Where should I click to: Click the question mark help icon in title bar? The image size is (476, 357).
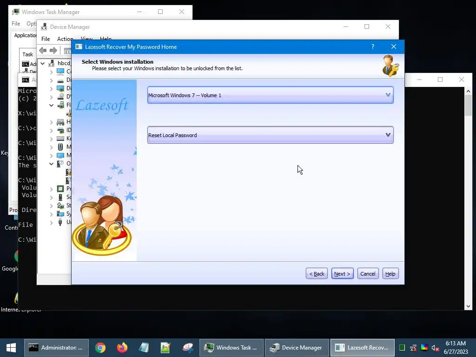pyautogui.click(x=373, y=46)
